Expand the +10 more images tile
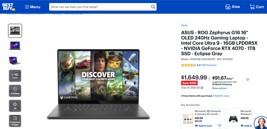 click(x=15, y=76)
